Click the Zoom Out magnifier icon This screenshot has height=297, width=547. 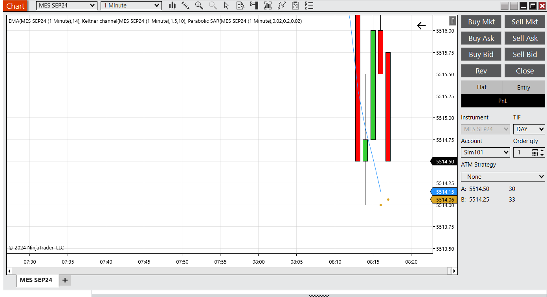point(213,5)
